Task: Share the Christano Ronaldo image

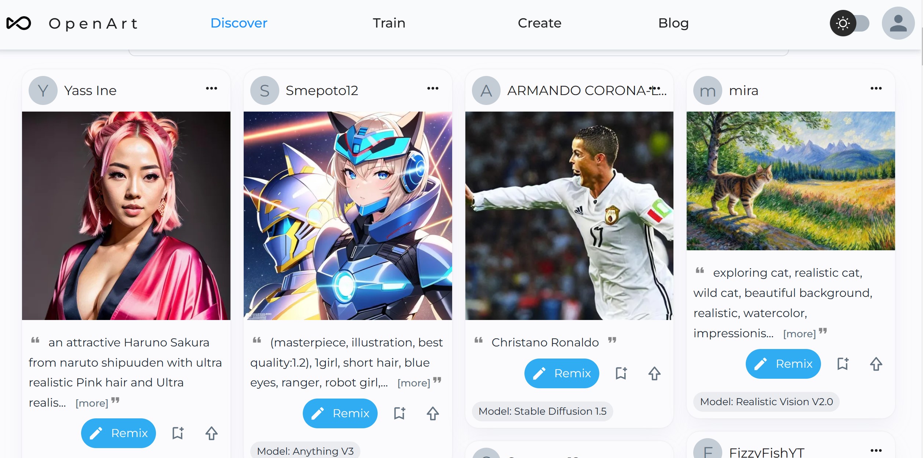Action: (654, 373)
